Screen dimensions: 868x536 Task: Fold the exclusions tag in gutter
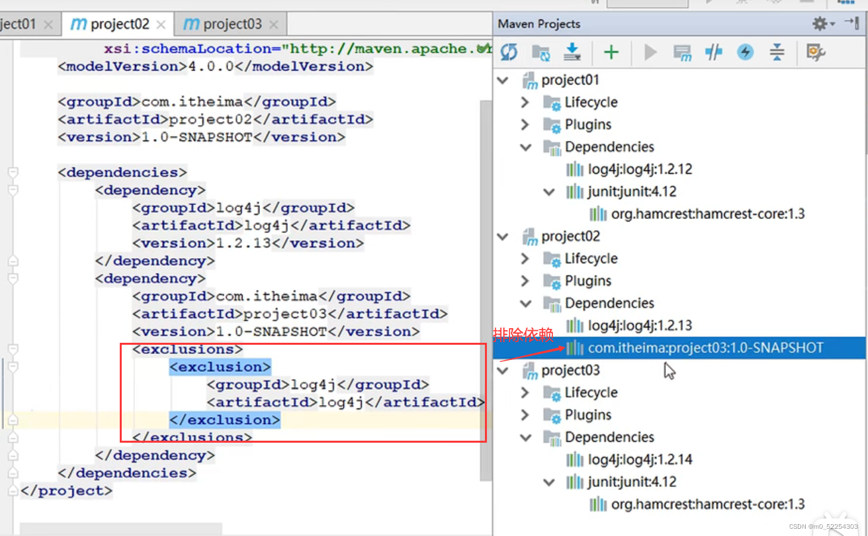coord(12,349)
